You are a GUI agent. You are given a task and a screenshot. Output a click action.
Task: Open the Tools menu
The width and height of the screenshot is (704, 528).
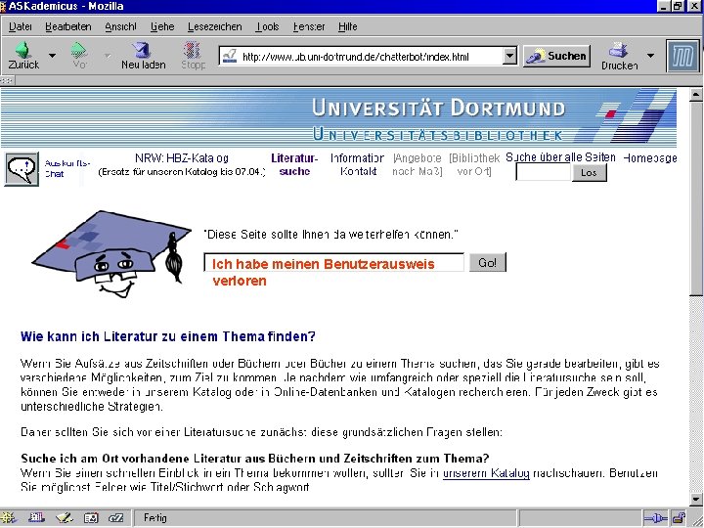268,27
